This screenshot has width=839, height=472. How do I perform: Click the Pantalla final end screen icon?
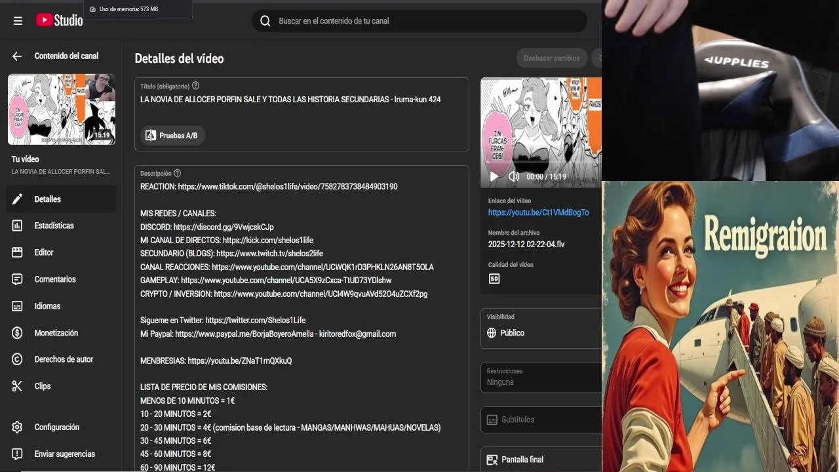point(492,460)
